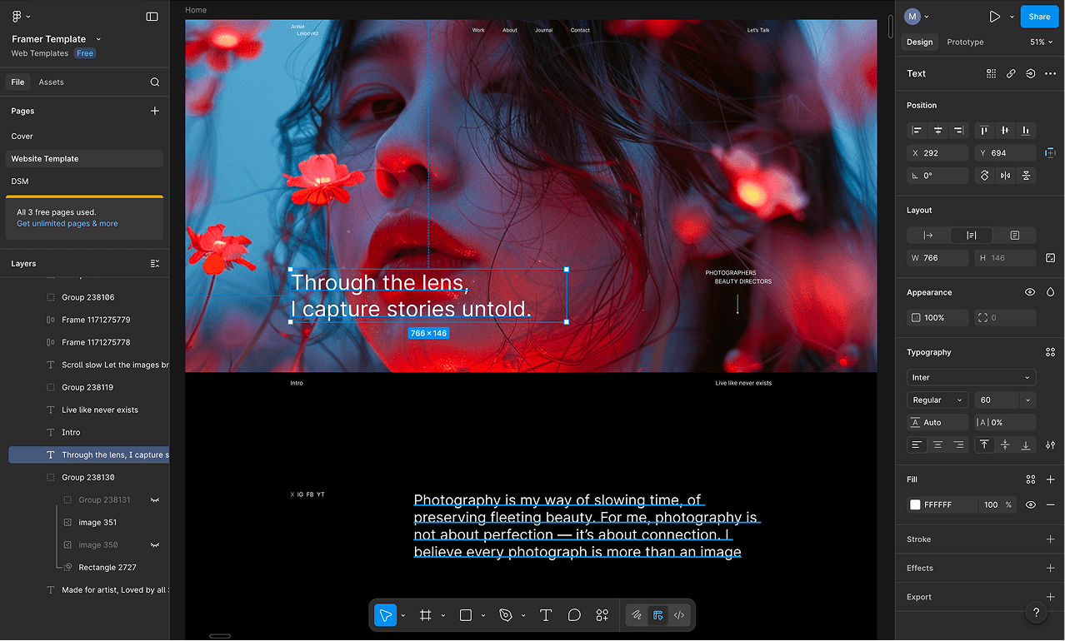Viewport: 1065px width, 641px height.
Task: Open the Inter font family dropdown
Action: (x=971, y=377)
